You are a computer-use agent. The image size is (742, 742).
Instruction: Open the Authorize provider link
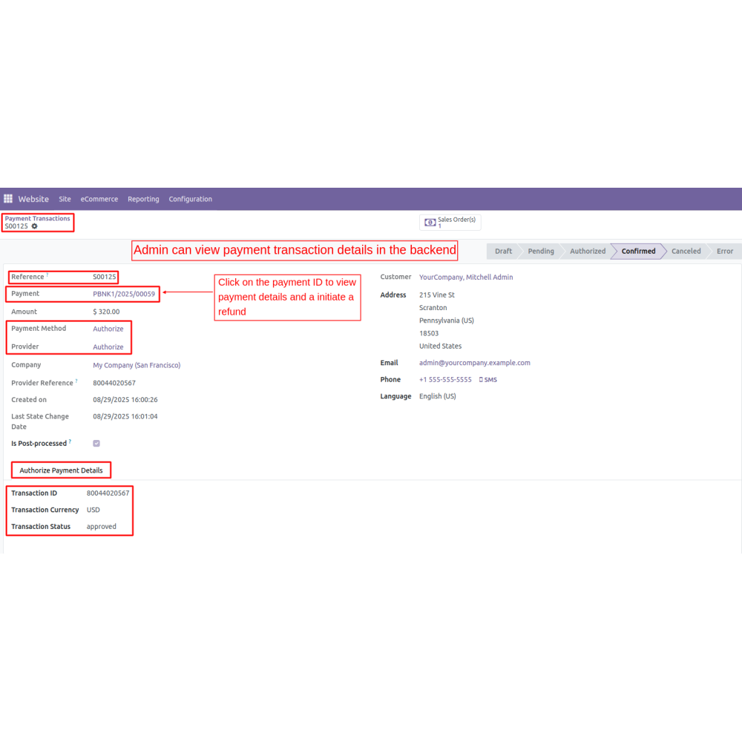click(x=108, y=347)
